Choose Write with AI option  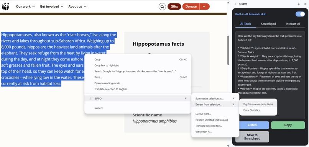[x=215, y=132]
